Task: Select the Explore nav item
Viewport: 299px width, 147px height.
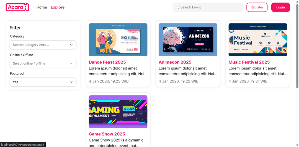Action: pos(58,7)
